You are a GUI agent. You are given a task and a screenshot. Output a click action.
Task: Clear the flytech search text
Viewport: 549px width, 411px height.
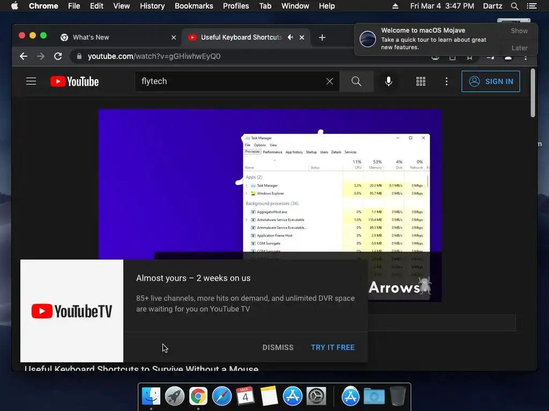coord(330,81)
